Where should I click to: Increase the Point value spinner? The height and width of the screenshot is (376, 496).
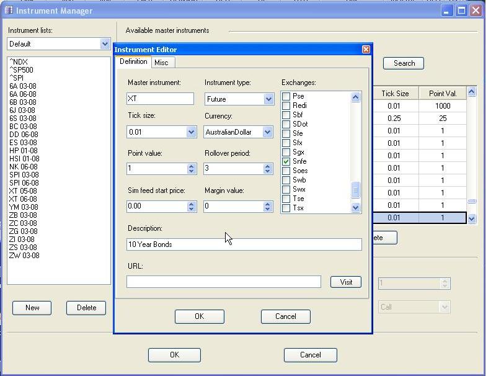(x=191, y=166)
